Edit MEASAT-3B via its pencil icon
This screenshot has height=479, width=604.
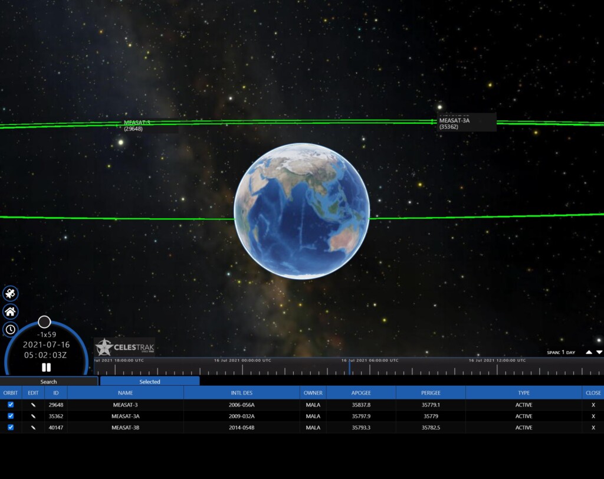(32, 427)
